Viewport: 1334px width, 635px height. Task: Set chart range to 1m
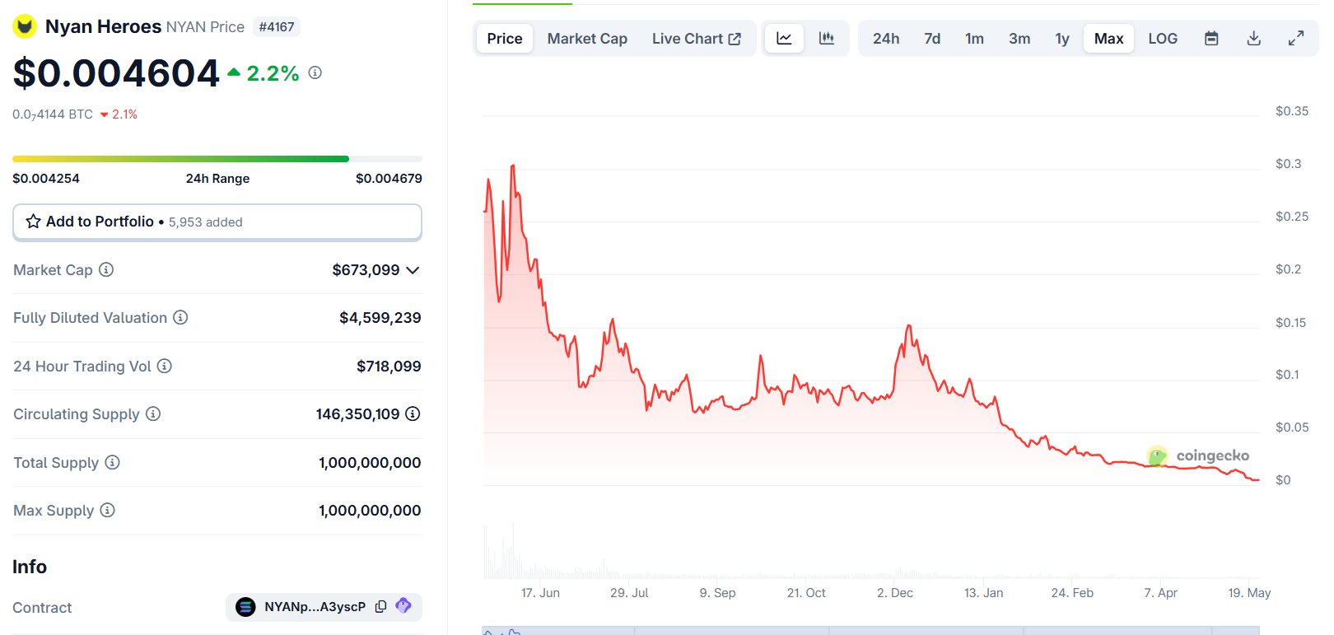click(x=975, y=39)
